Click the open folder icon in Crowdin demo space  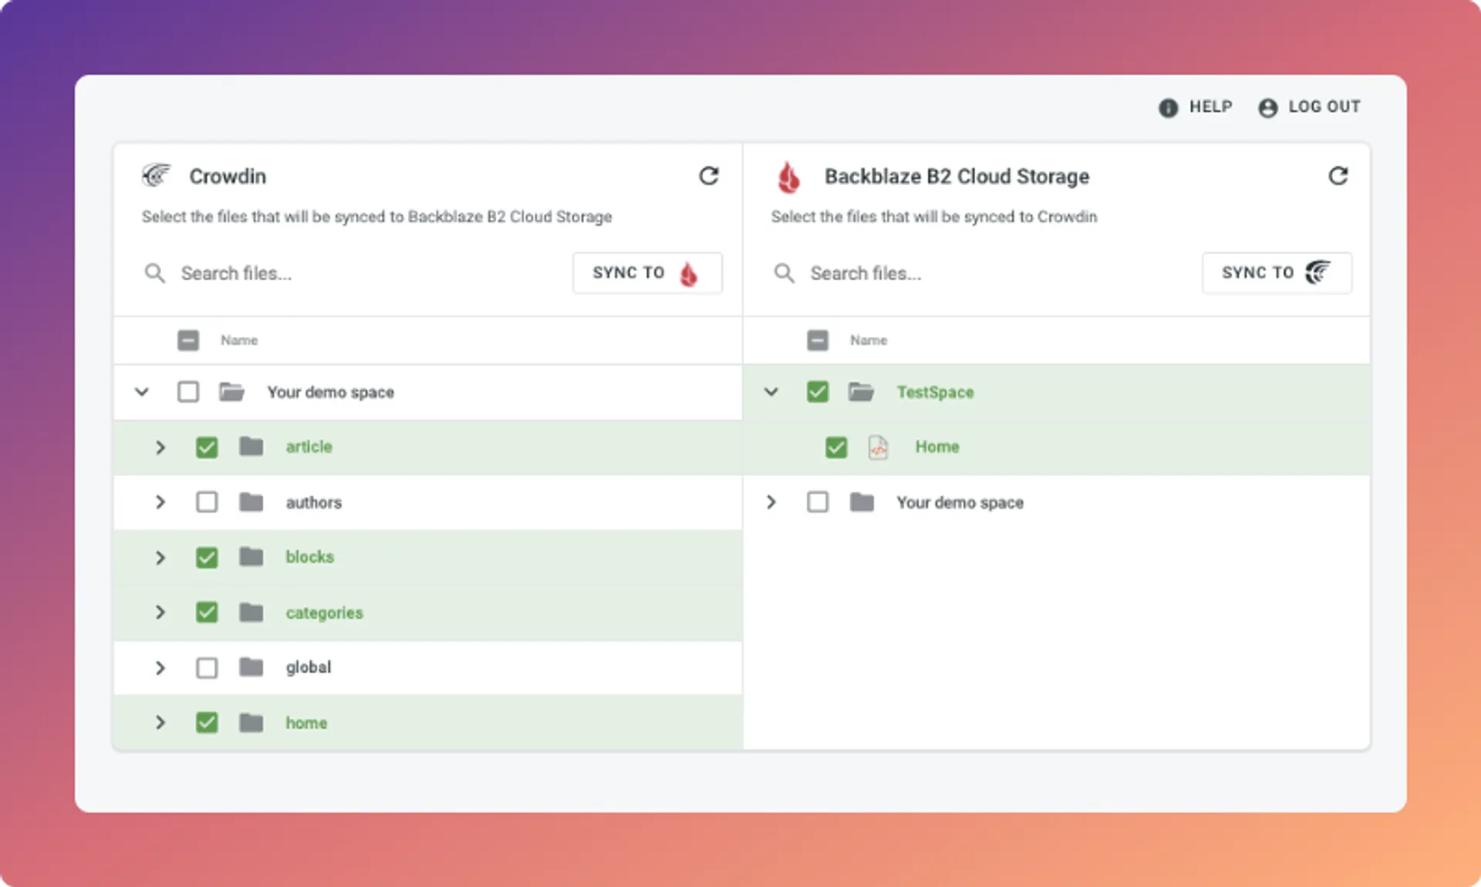pos(231,392)
